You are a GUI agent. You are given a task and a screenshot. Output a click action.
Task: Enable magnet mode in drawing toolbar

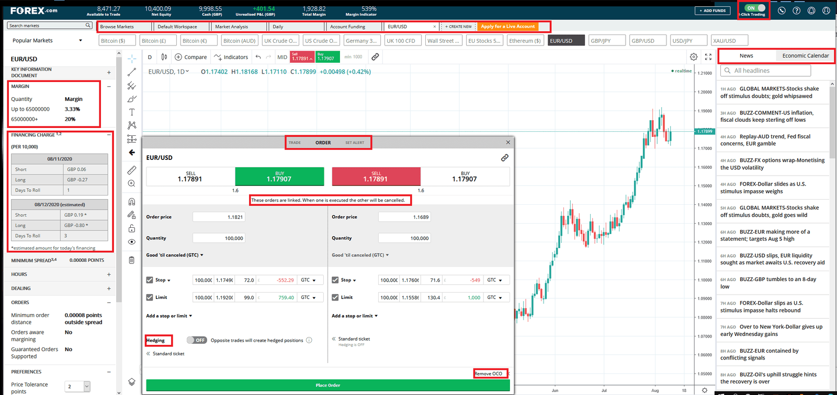[x=132, y=202]
